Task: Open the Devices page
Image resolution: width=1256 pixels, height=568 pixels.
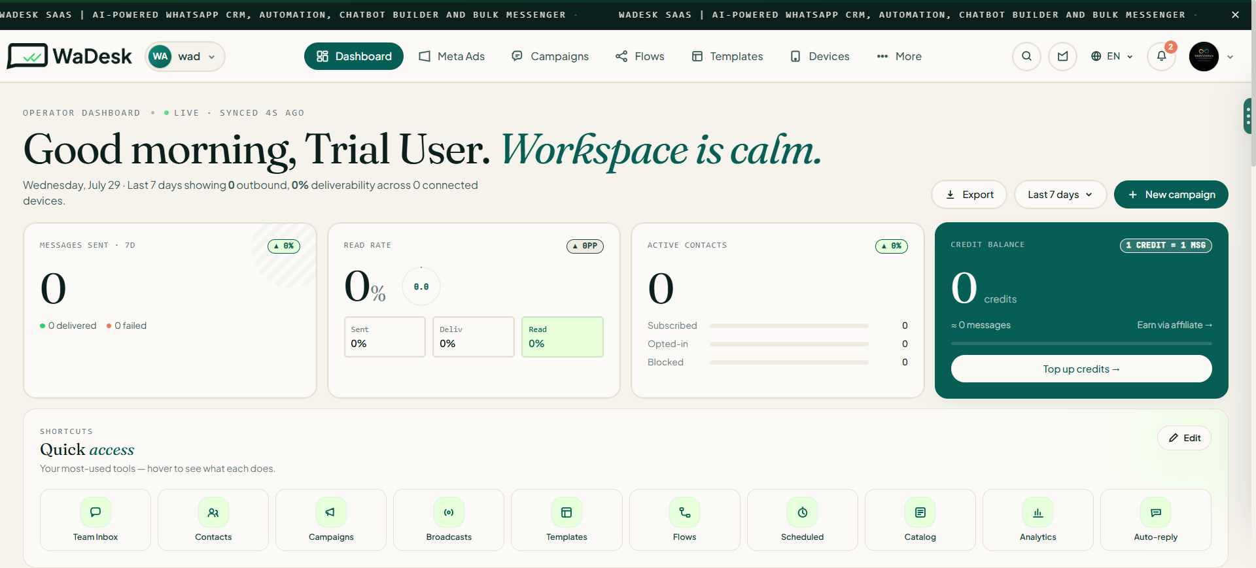Action: 820,56
